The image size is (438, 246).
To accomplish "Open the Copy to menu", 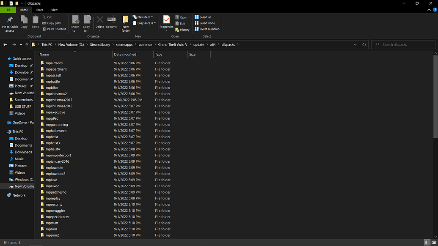I will click(87, 24).
